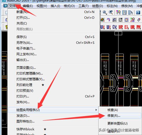Screen dimensions: 142x135
Task: Choose 打开(O)... from the file menu
Action: coord(54,18)
